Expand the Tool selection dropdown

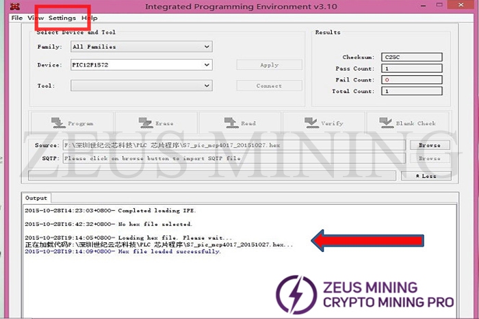[141, 86]
